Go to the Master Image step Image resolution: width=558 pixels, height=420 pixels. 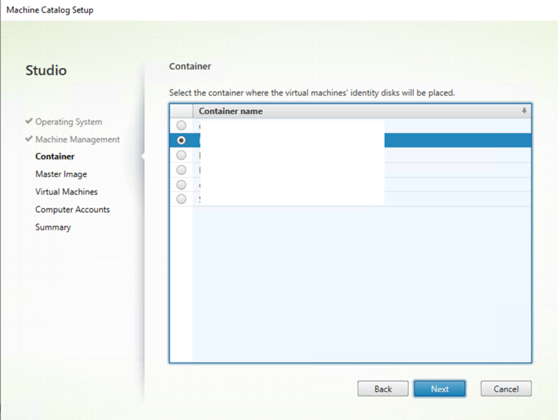61,174
